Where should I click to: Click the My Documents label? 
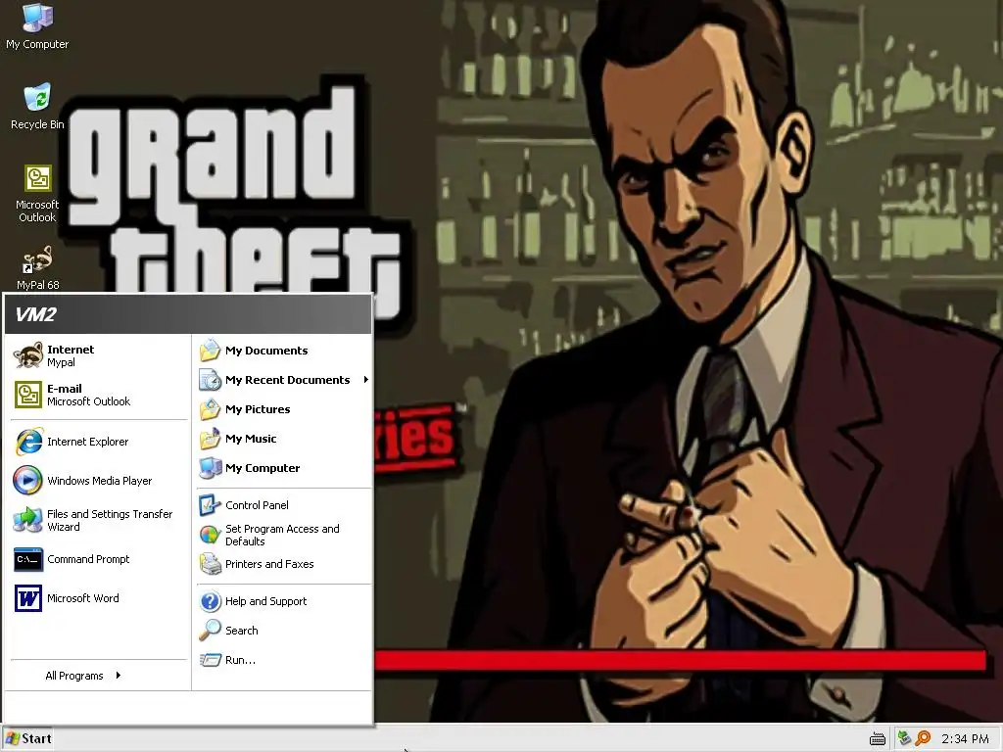(266, 351)
